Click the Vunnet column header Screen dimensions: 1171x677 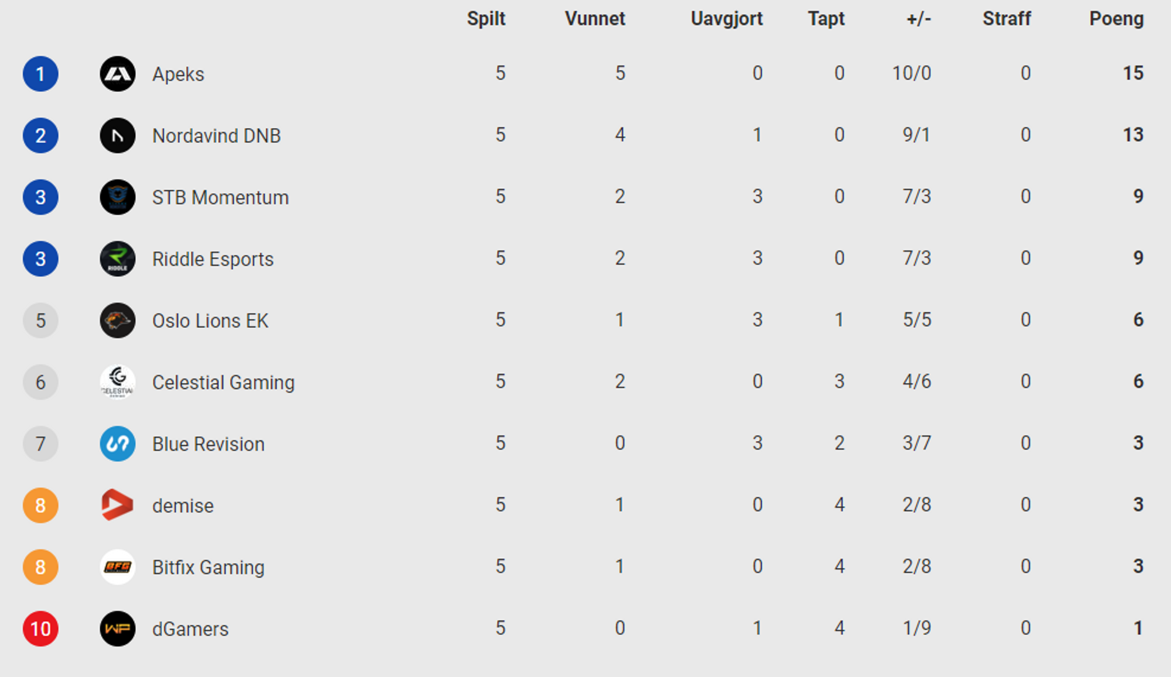pyautogui.click(x=595, y=19)
